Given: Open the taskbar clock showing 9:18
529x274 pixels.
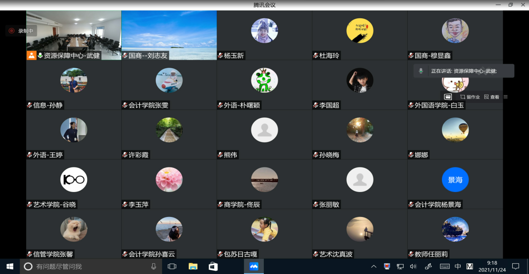Looking at the screenshot, I should coord(492,267).
